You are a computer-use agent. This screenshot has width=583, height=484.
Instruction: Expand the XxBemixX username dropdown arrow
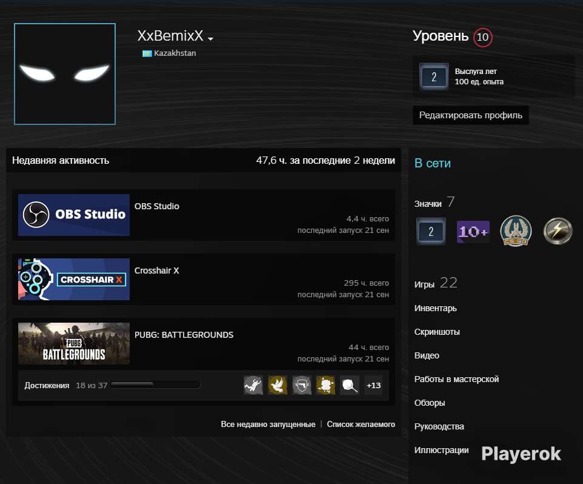pyautogui.click(x=210, y=39)
